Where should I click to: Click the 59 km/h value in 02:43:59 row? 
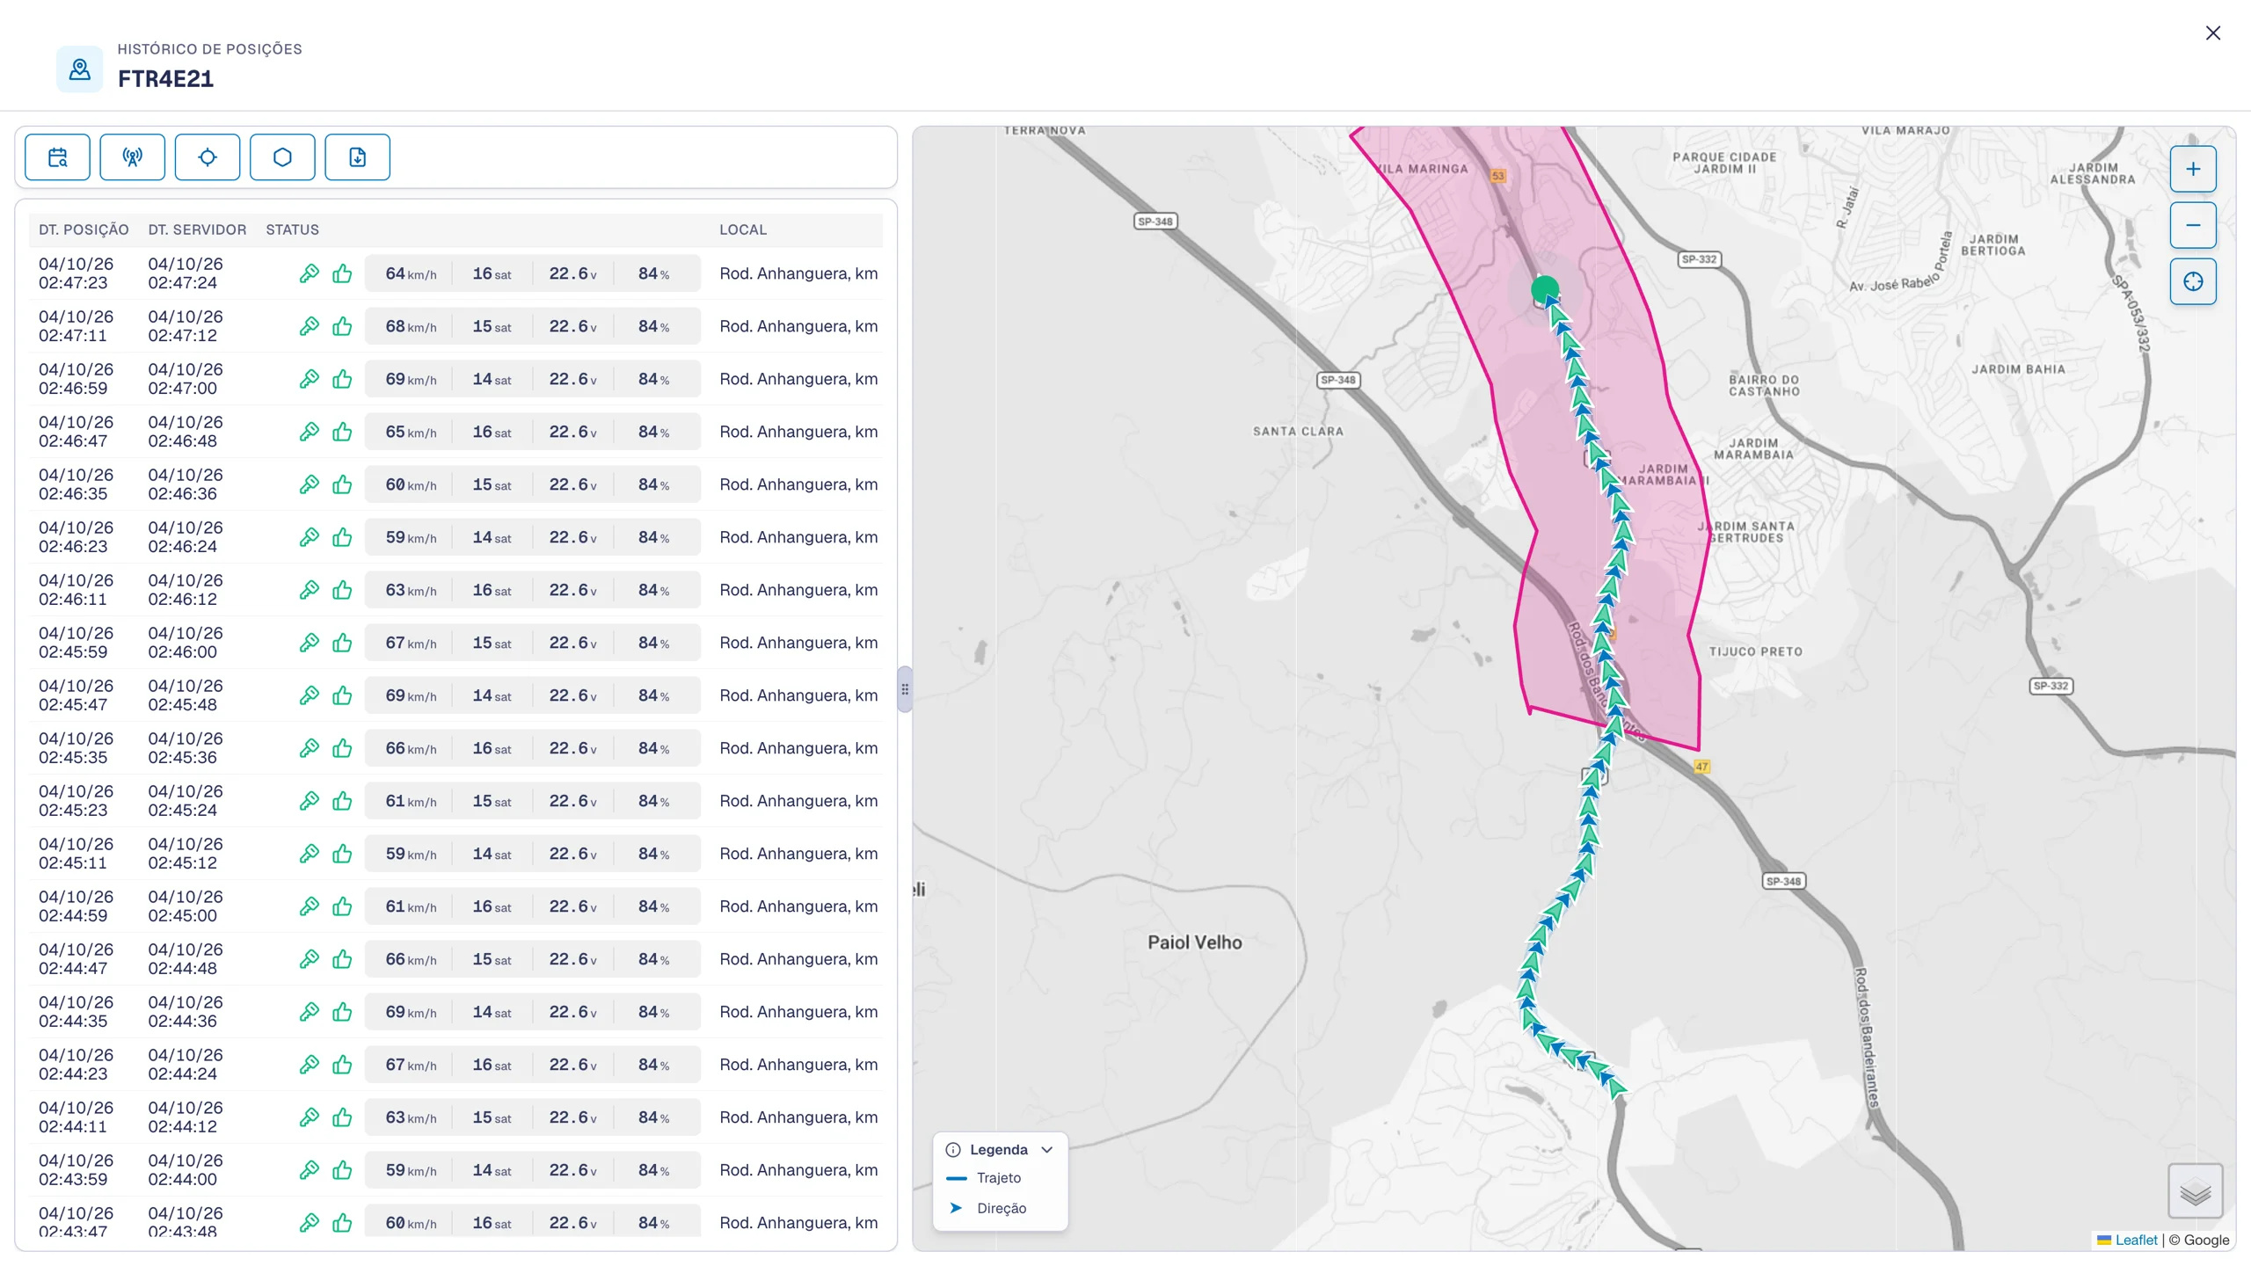point(411,1170)
